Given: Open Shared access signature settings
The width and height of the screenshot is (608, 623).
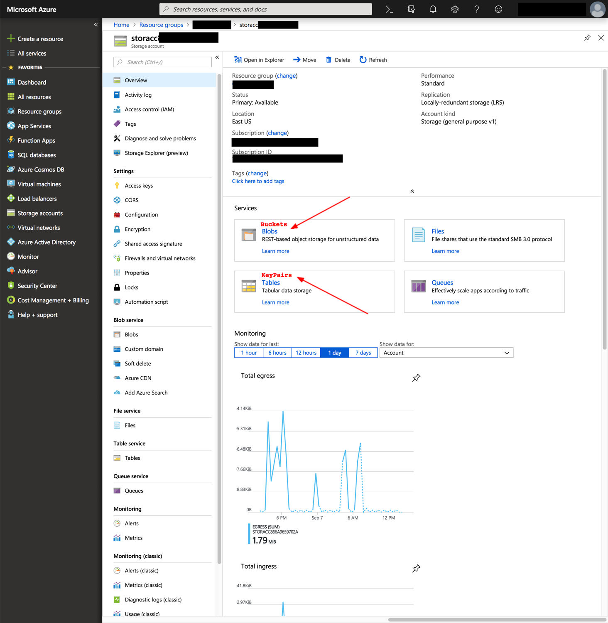Looking at the screenshot, I should (x=153, y=244).
